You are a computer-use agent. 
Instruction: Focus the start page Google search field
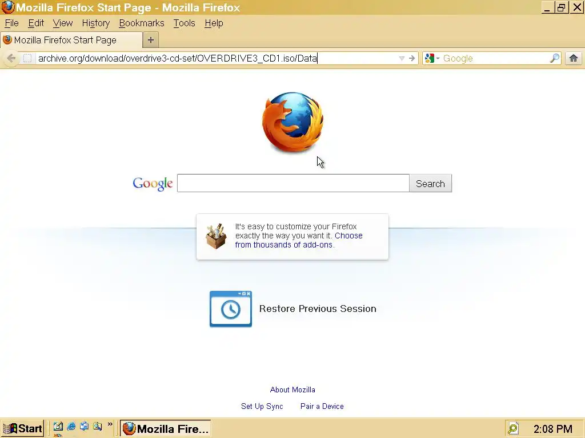293,183
